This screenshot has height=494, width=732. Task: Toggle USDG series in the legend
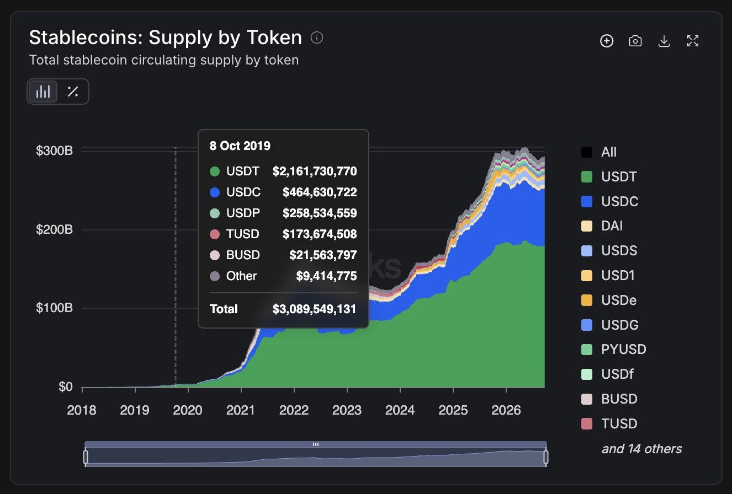(609, 325)
